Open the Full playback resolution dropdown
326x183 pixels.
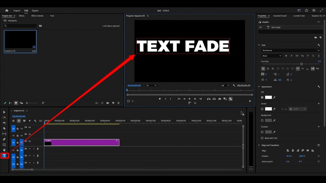tap(225, 86)
